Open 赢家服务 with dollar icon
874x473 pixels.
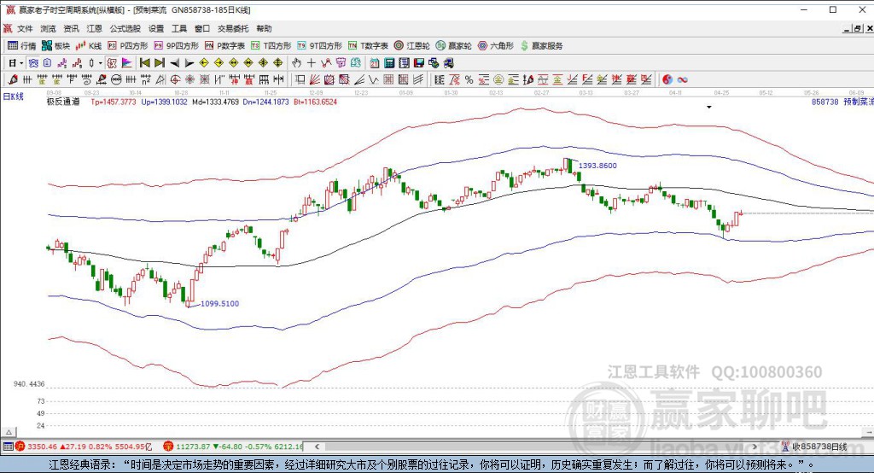tap(542, 46)
